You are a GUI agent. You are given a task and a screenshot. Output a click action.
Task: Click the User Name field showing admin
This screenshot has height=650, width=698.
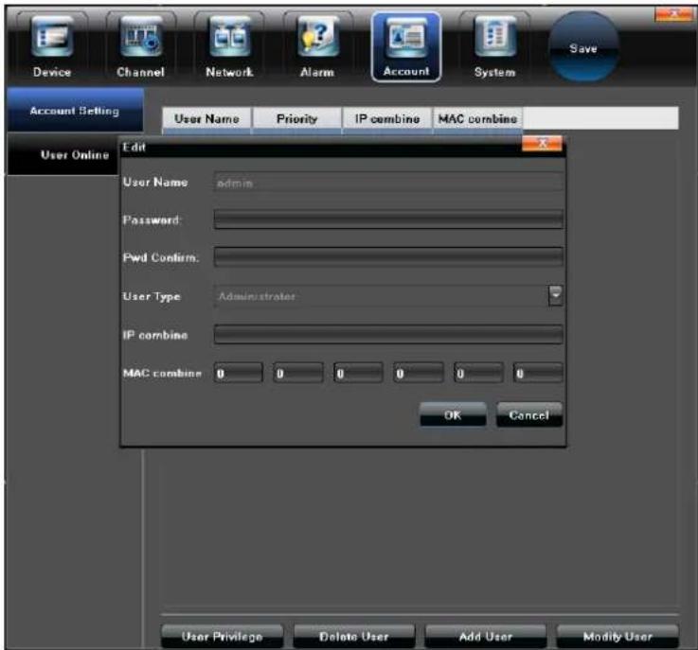pyautogui.click(x=388, y=183)
